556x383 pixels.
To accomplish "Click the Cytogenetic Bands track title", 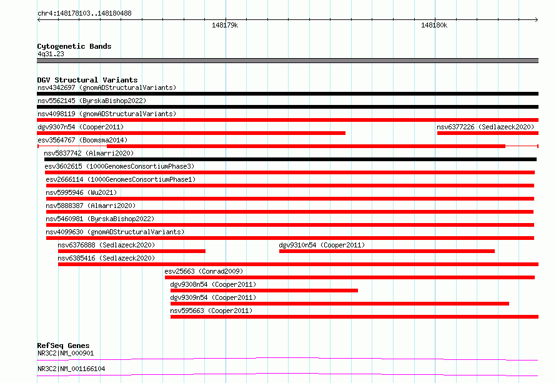I will pos(74,46).
